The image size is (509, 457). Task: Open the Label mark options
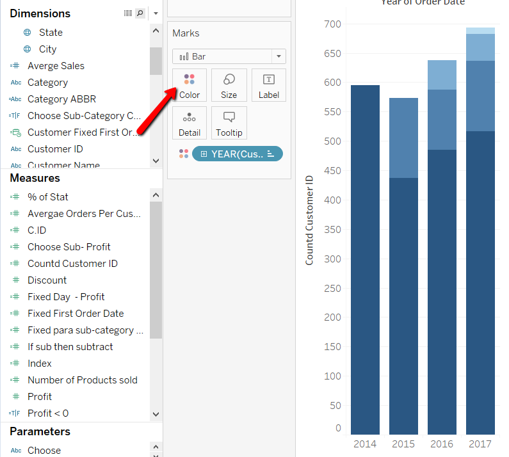coord(269,86)
